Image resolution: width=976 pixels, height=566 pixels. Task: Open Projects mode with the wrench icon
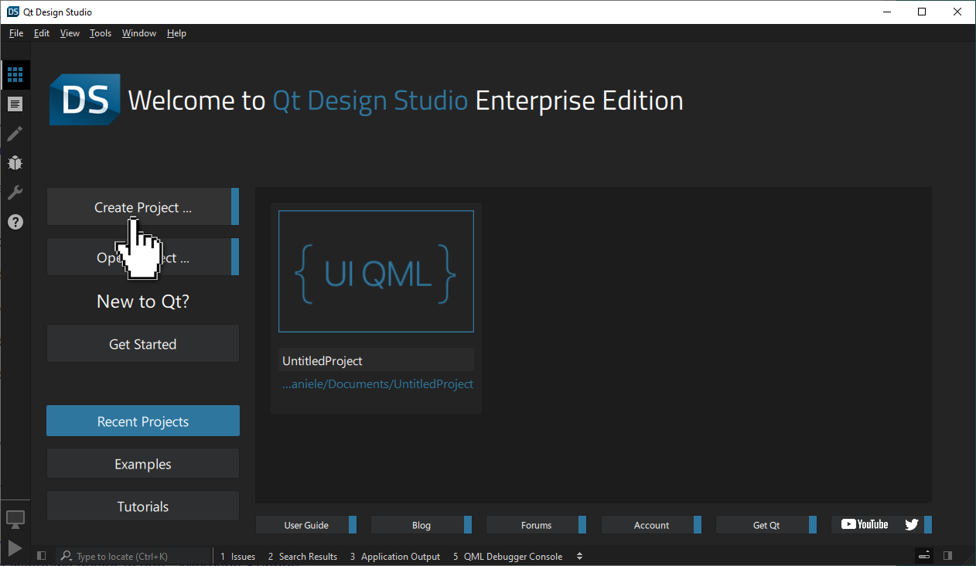(15, 193)
